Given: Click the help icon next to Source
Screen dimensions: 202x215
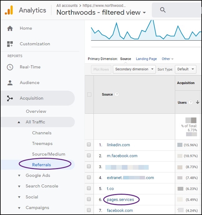Looking at the screenshot, I should pos(117,94).
